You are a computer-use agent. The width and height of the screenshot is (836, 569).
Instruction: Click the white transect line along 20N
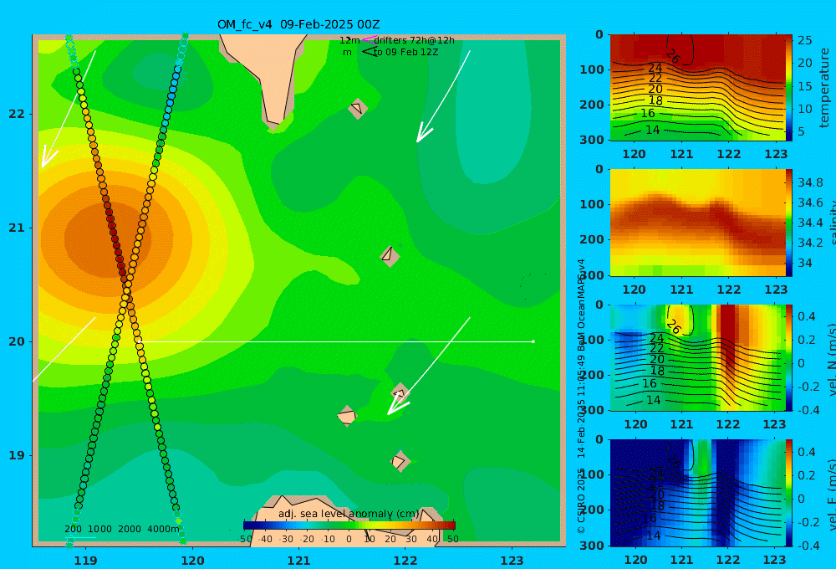pyautogui.click(x=336, y=341)
